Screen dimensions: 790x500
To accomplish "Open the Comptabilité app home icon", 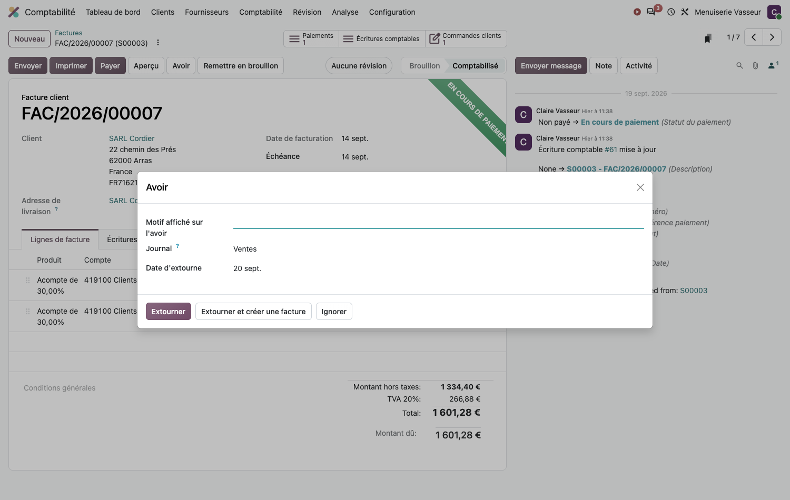I will pyautogui.click(x=14, y=12).
